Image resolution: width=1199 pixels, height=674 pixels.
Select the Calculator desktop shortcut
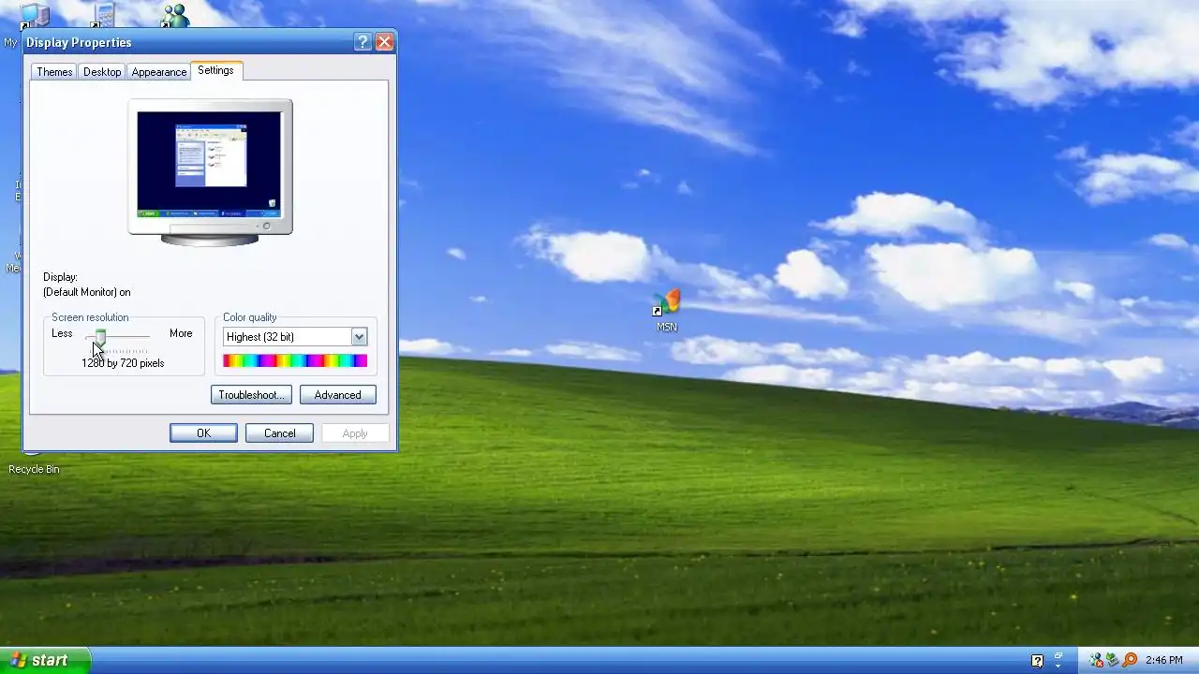[x=102, y=14]
